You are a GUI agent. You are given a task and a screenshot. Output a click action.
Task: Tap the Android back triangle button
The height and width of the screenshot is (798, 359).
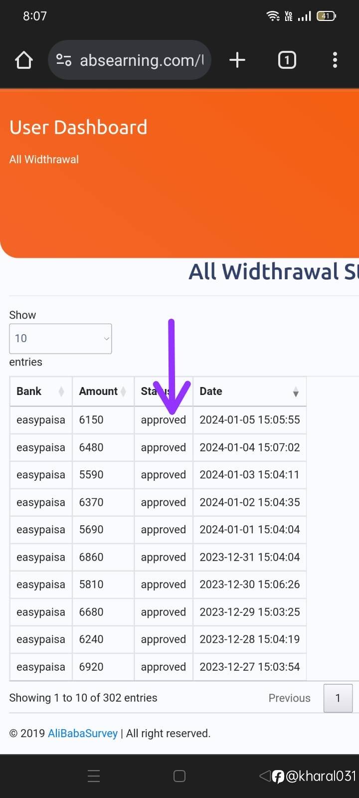(x=265, y=776)
